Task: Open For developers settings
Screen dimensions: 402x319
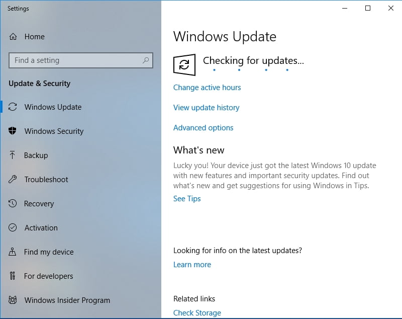Action: click(48, 276)
